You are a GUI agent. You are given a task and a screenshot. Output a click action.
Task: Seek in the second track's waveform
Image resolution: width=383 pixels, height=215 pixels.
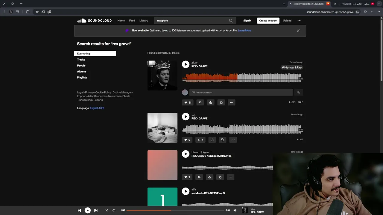[x=242, y=129]
